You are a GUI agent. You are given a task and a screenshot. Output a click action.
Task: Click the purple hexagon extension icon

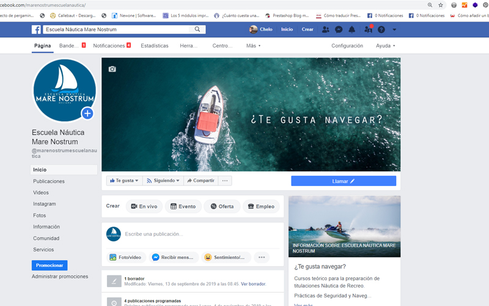click(475, 5)
